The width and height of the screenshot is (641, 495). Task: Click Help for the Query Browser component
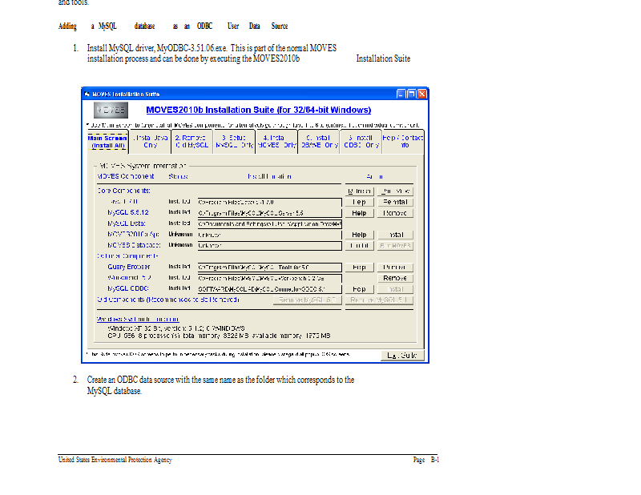(359, 267)
